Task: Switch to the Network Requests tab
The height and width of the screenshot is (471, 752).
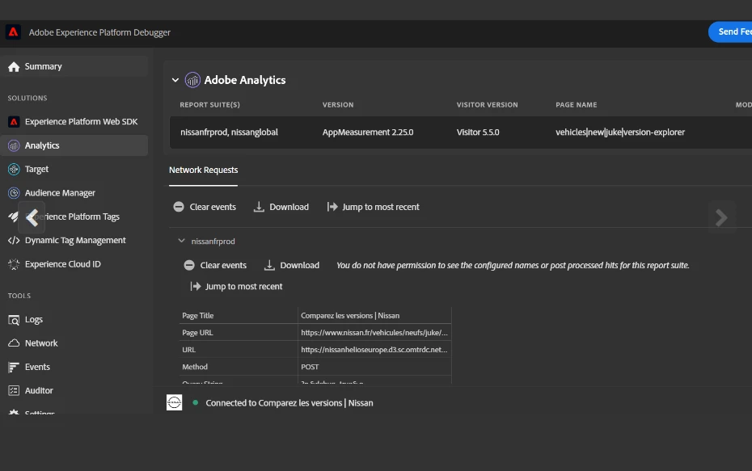Action: click(203, 170)
